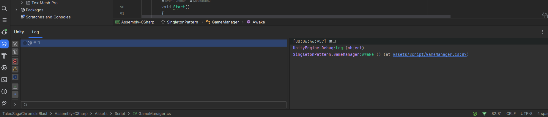Image resolution: width=548 pixels, height=117 pixels.
Task: Open the Terminal tool window
Action: click(4, 80)
